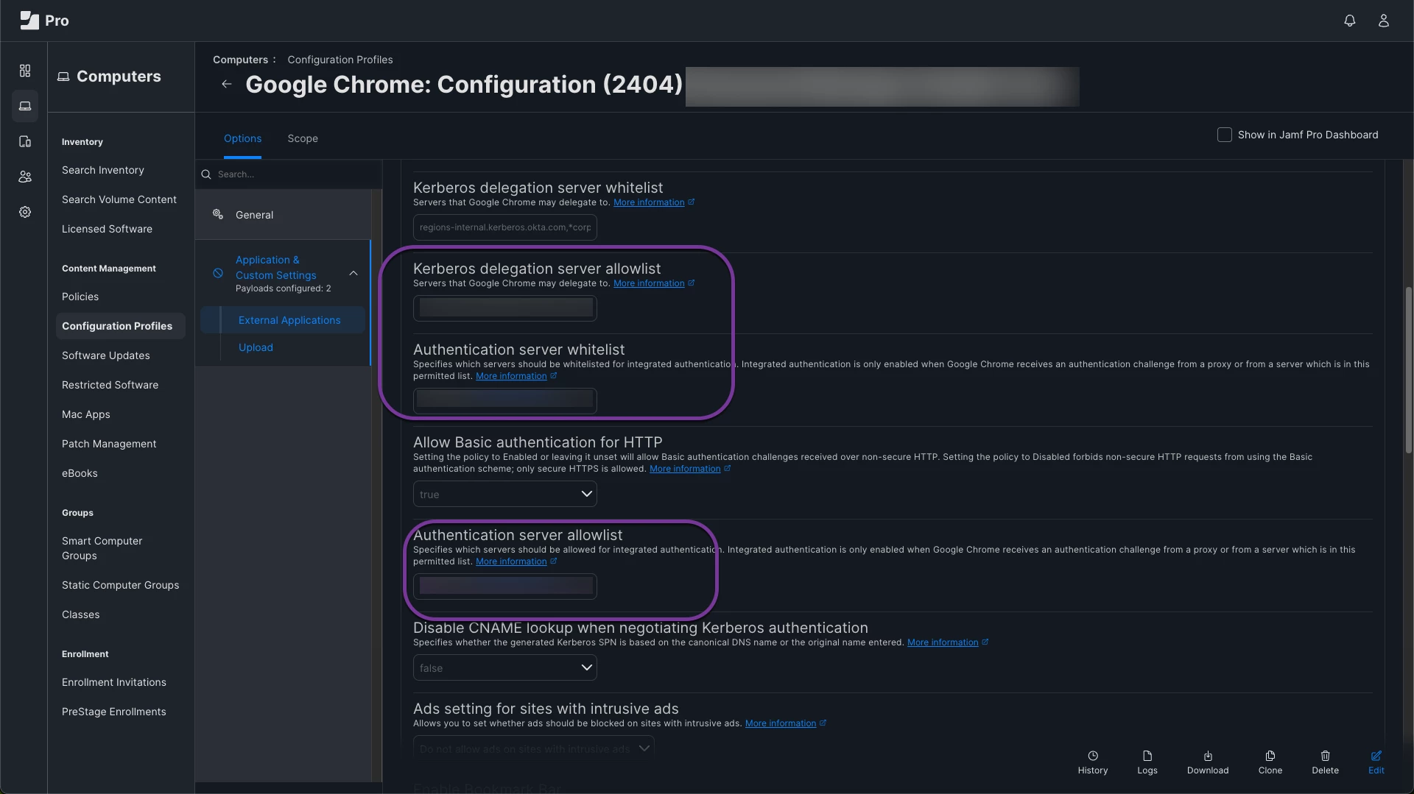
Task: Open Classes in sidebar
Action: [81, 614]
